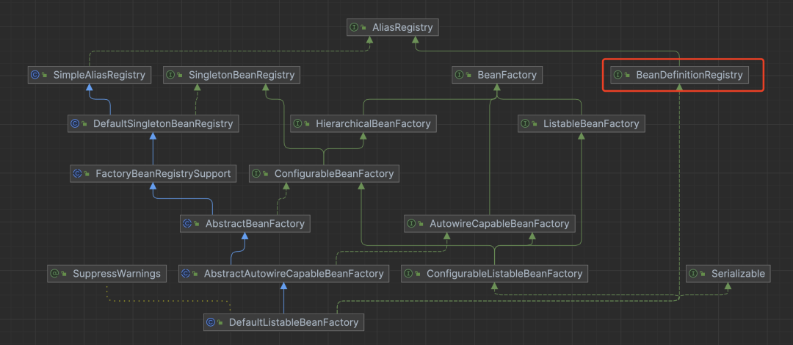Click the visibility icon on BeanDefinitionRegistry node

pyautogui.click(x=628, y=76)
